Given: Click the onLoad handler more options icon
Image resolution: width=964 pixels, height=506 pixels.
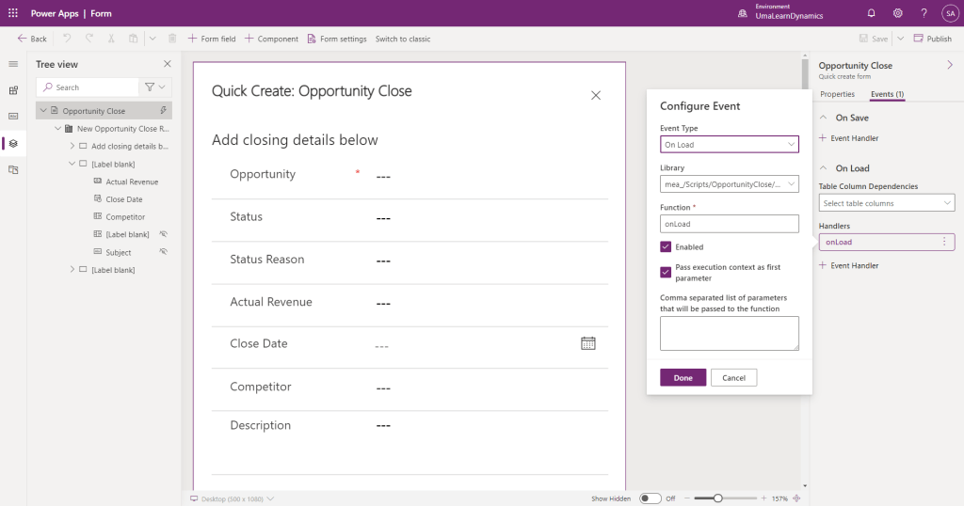Looking at the screenshot, I should (x=944, y=242).
